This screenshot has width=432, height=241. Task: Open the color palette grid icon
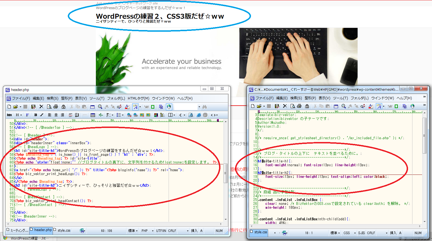point(156,115)
